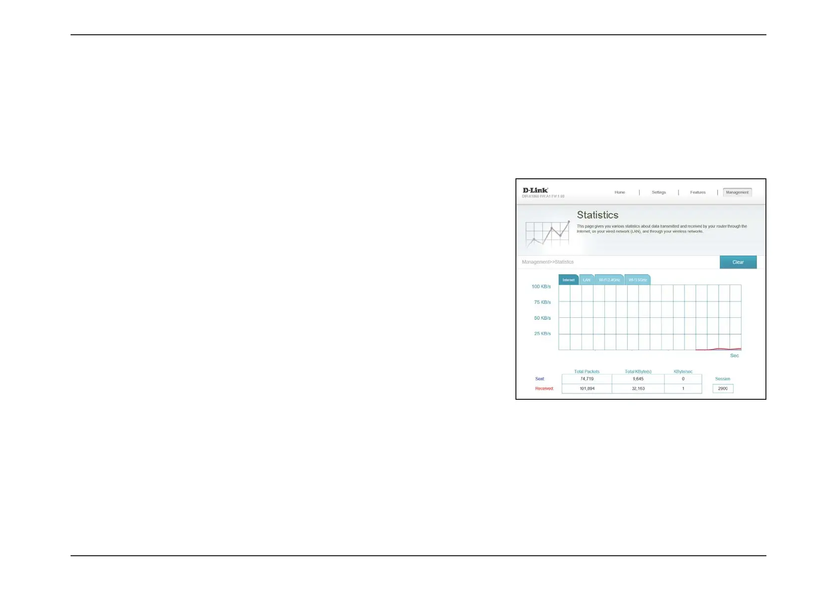837x591 pixels.
Task: Click the Management>>Statistics breadcrumb text
Action: click(548, 262)
